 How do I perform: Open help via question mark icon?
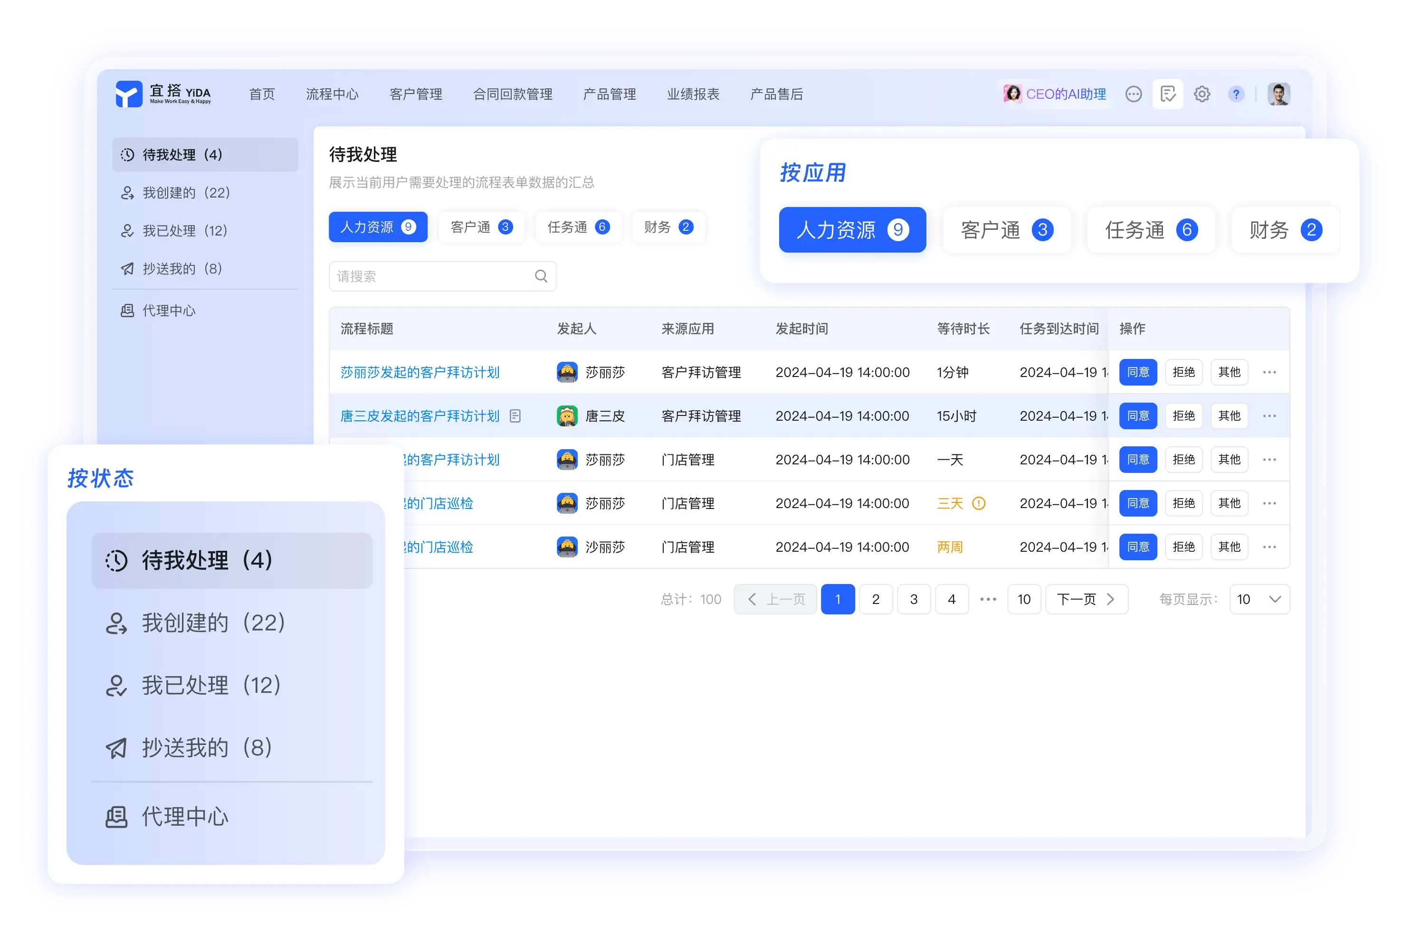[x=1236, y=94]
